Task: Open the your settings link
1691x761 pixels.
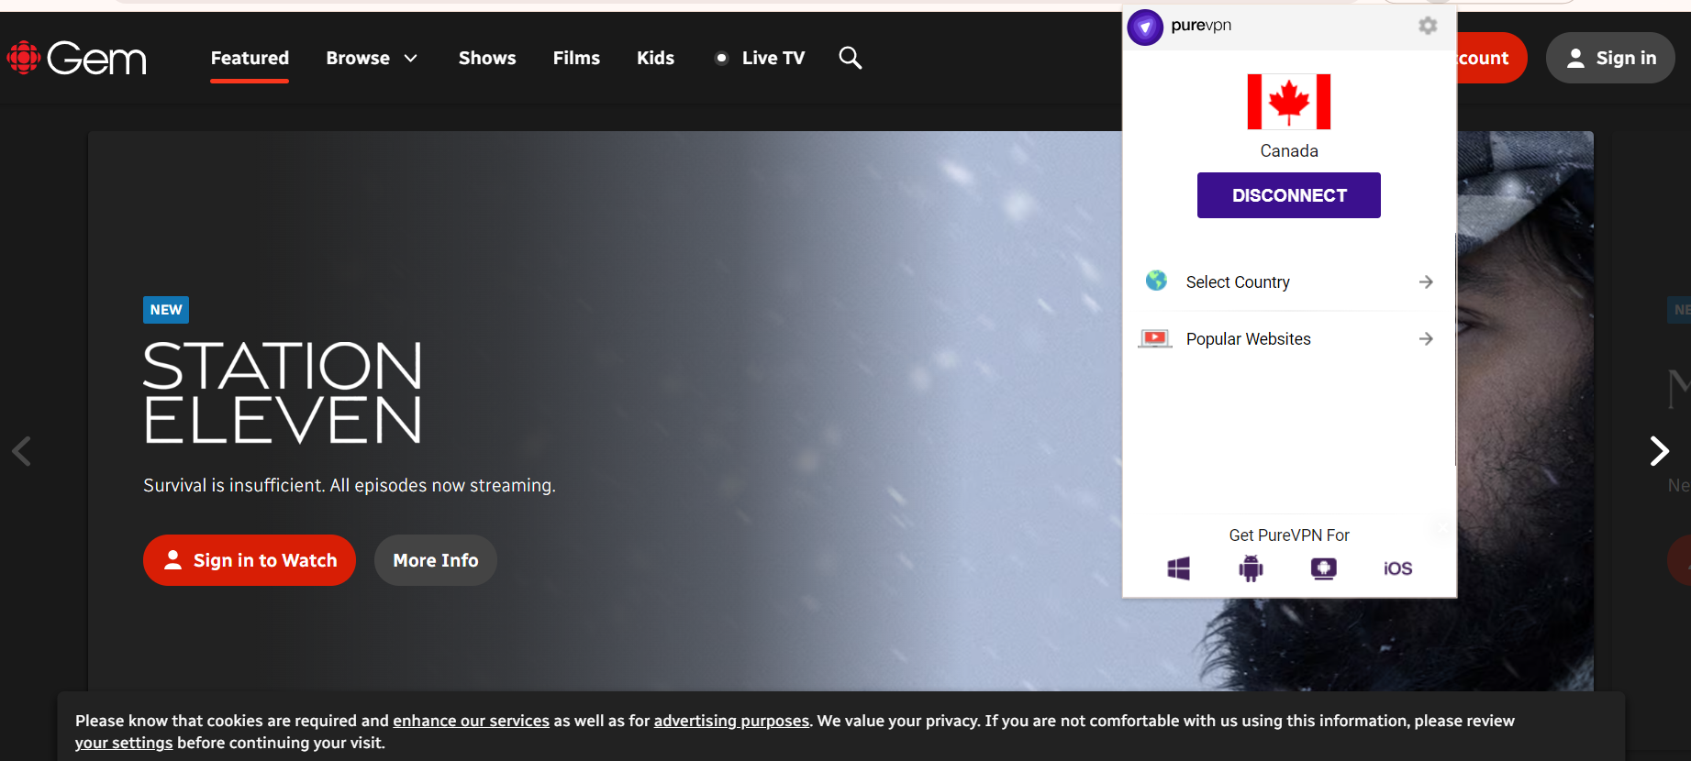Action: pyautogui.click(x=124, y=743)
